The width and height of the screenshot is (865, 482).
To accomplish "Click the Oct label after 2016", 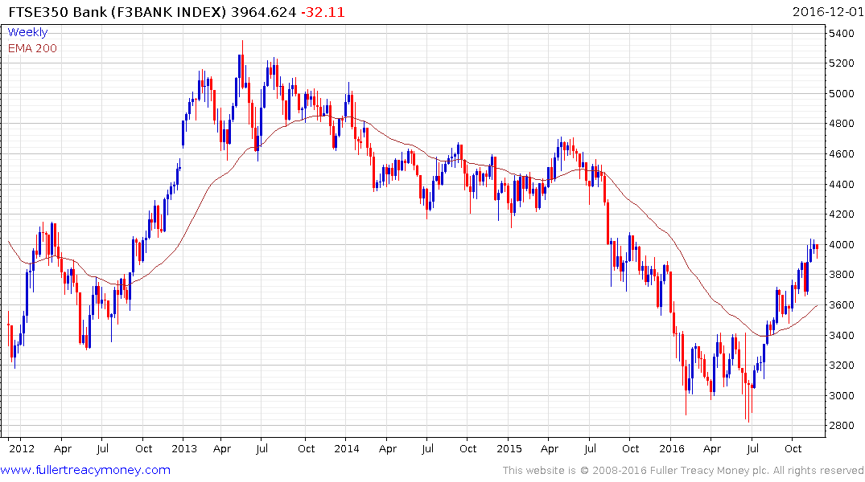I will (793, 448).
